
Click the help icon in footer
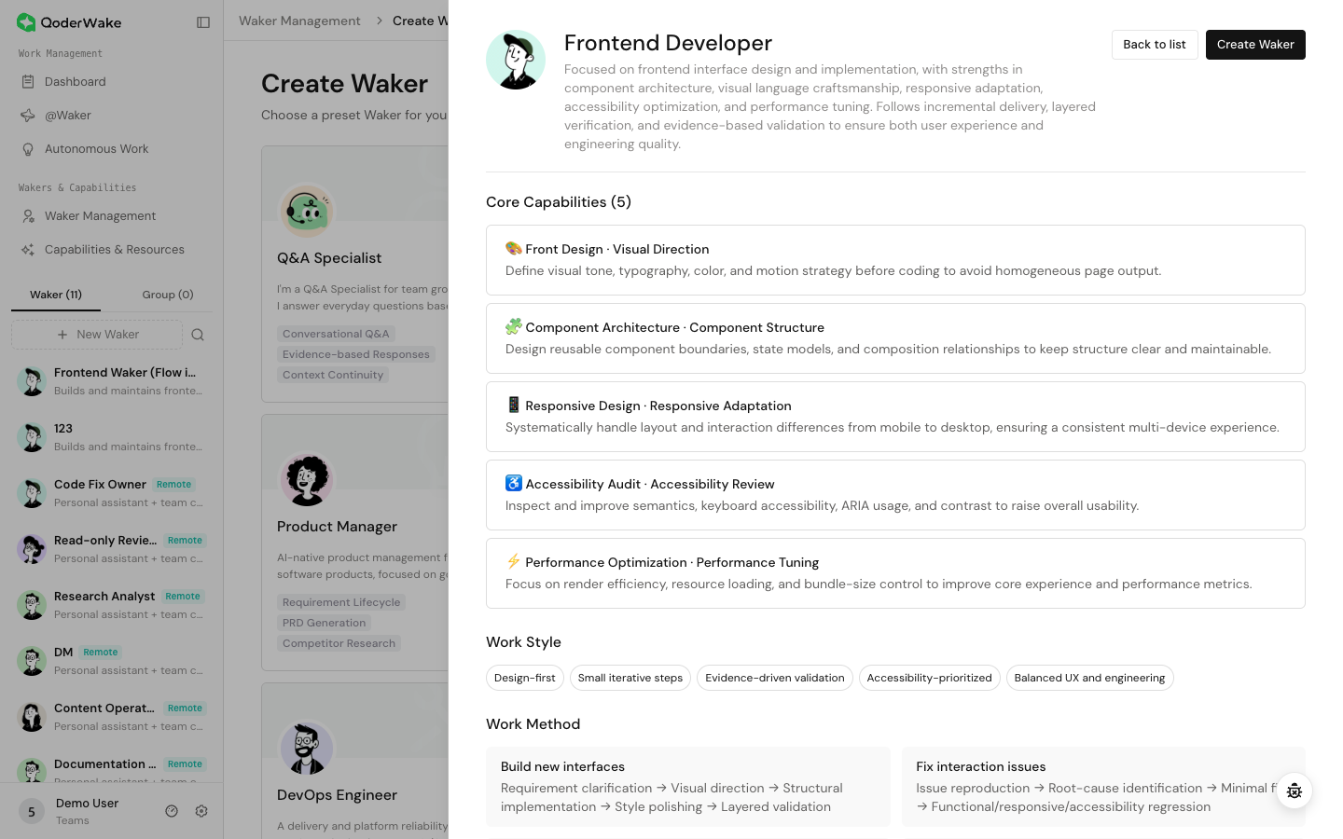click(172, 811)
